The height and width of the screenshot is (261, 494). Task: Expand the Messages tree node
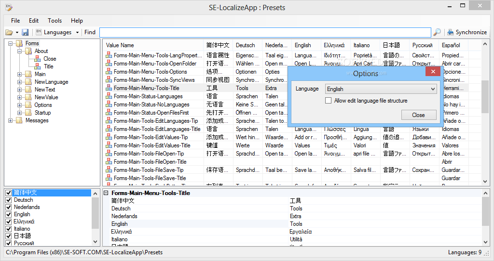pos(11,120)
